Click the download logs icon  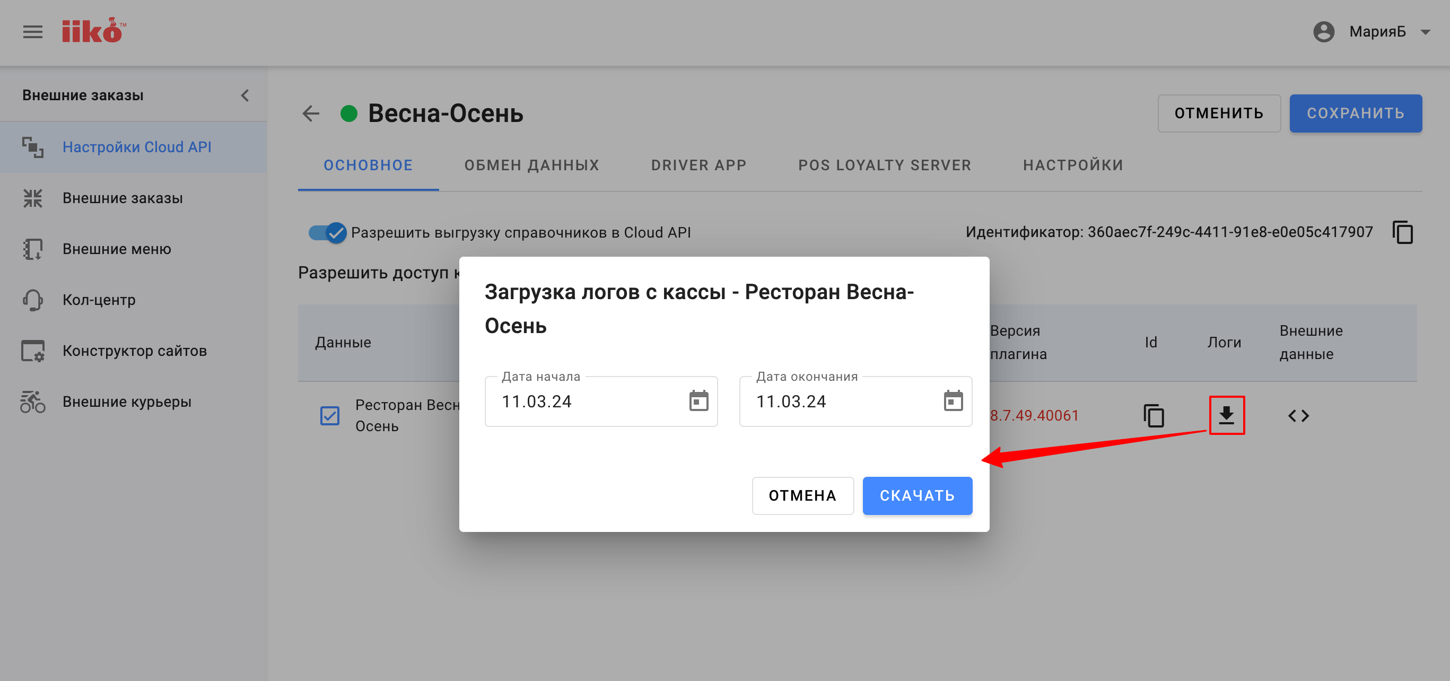(x=1226, y=416)
